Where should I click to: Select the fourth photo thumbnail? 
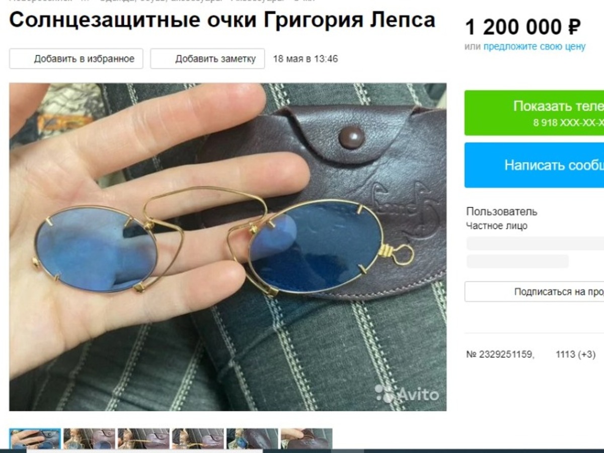(x=198, y=438)
